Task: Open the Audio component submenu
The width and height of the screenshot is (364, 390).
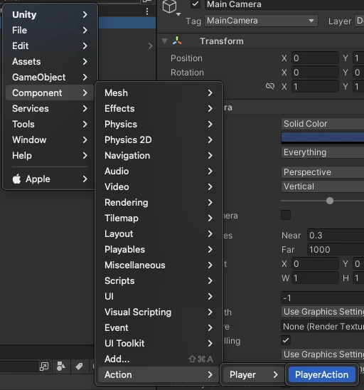Action: point(159,171)
